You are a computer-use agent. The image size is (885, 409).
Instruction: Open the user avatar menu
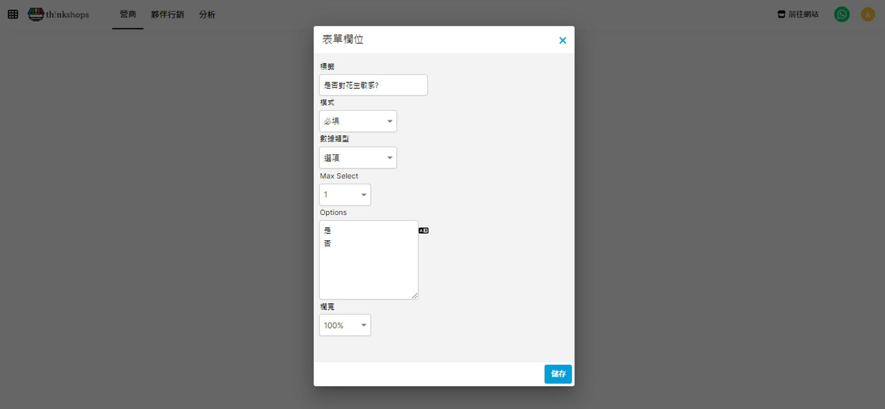pyautogui.click(x=868, y=14)
